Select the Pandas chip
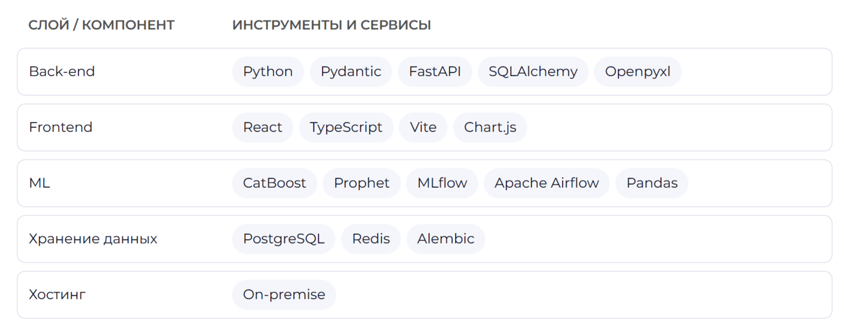The width and height of the screenshot is (844, 331). pos(652,183)
